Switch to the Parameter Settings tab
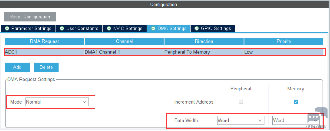Viewport: 330px width, 131px height. pos(28,29)
